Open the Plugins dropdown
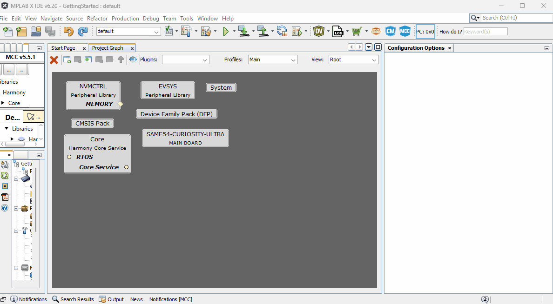The image size is (553, 304). coord(186,60)
